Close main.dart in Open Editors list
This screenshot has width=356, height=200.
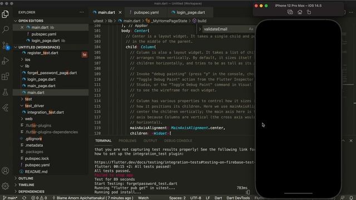tap(22, 27)
